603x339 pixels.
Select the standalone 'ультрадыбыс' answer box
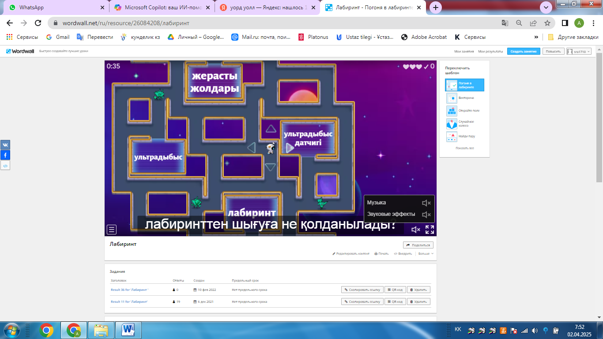click(158, 156)
